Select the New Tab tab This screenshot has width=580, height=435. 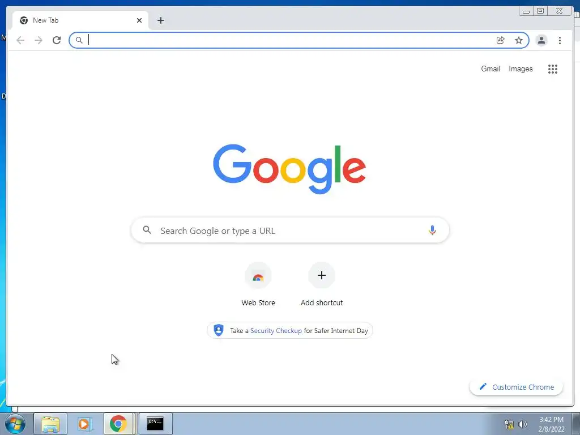pos(80,20)
